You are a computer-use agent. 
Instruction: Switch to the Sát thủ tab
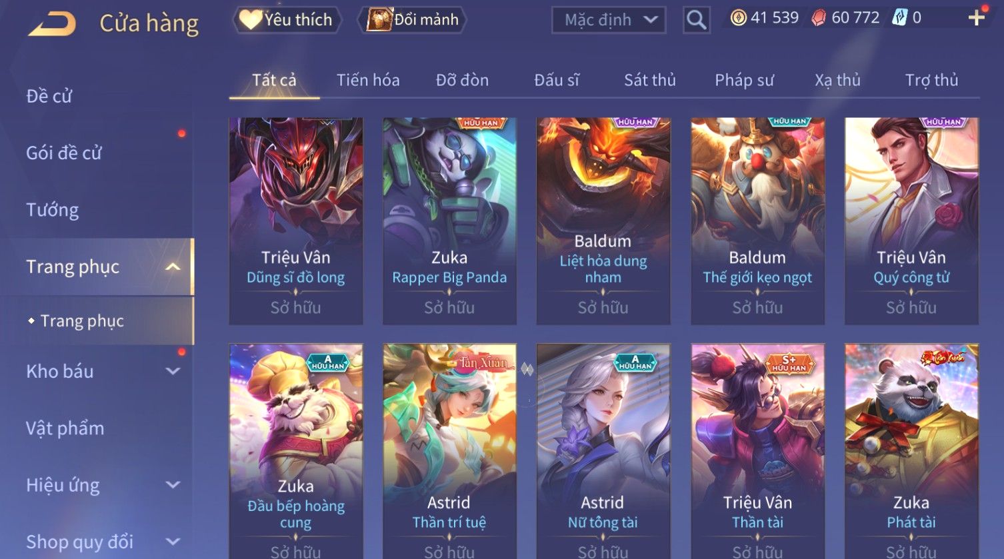click(650, 81)
